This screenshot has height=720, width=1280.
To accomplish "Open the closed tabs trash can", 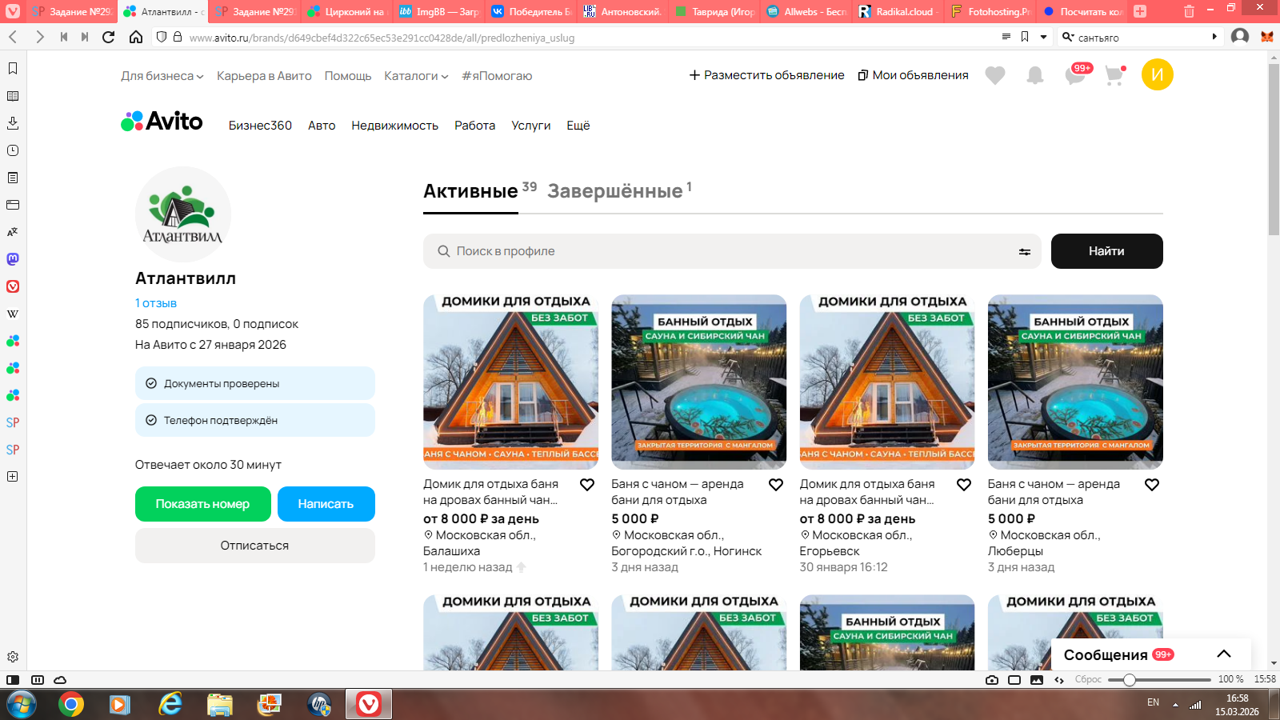I will coord(1190,11).
